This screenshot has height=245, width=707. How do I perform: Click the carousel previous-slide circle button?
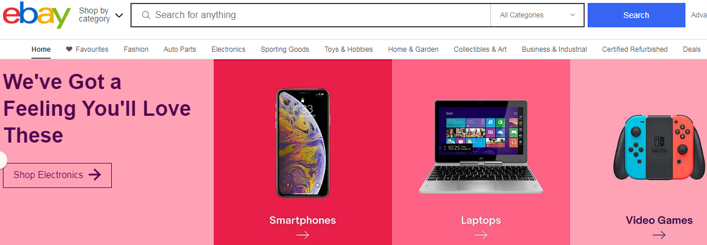(x=2, y=160)
